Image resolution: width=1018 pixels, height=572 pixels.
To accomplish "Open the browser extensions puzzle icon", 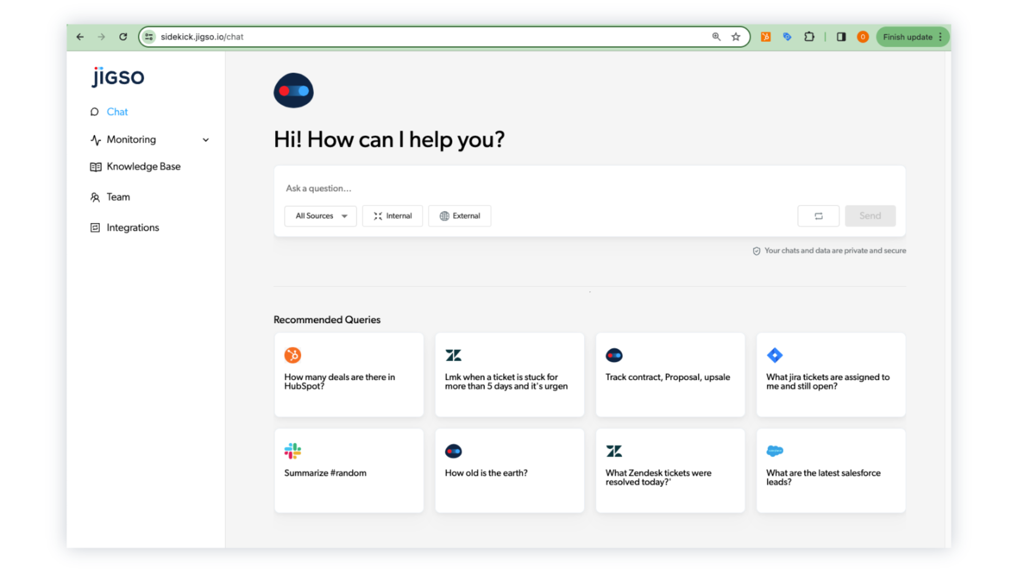I will pos(809,37).
